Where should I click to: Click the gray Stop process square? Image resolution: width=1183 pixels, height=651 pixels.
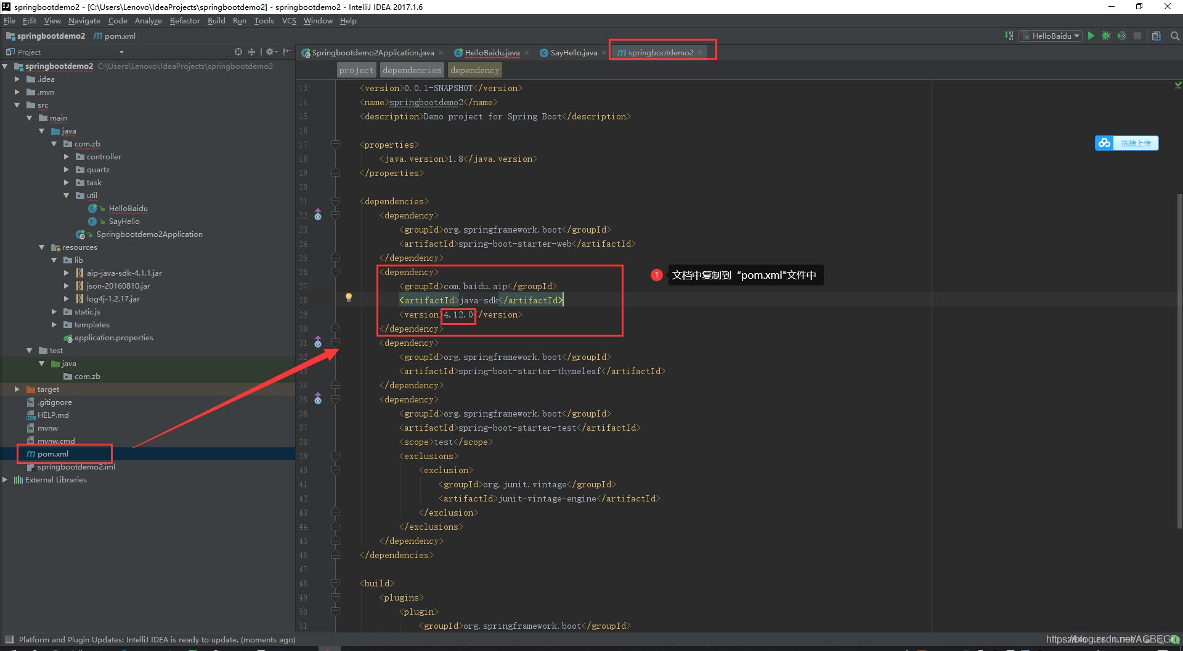click(1137, 36)
